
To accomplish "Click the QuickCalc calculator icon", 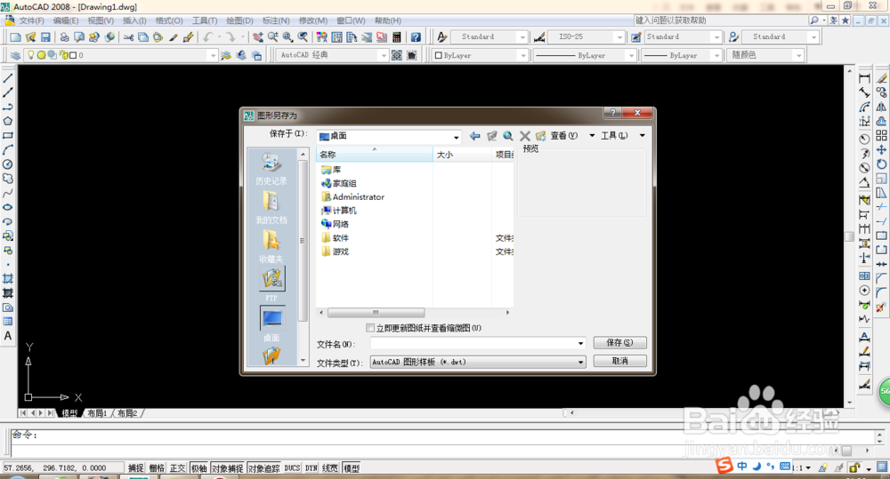I will [x=397, y=36].
